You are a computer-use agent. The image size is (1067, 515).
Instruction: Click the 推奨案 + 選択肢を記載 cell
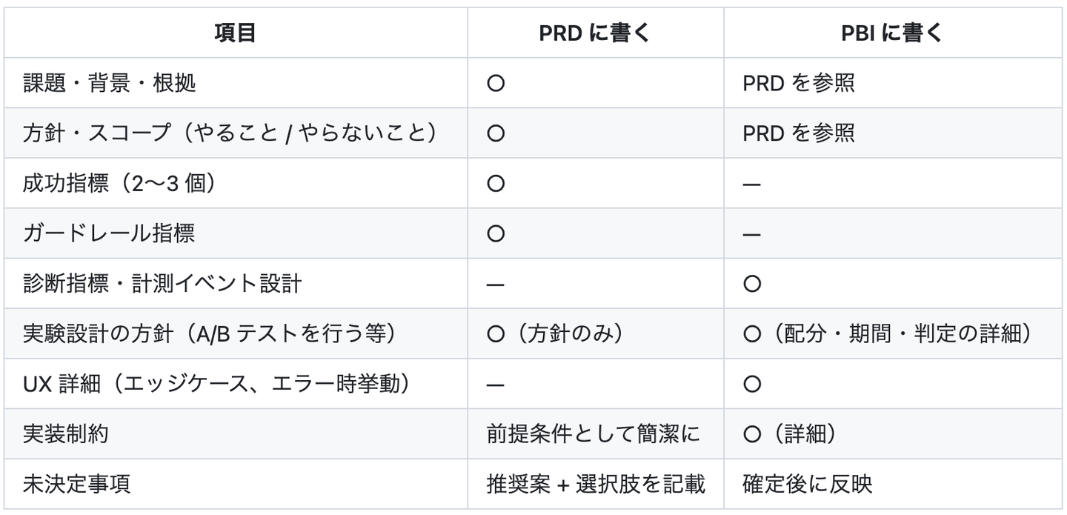pos(595,485)
